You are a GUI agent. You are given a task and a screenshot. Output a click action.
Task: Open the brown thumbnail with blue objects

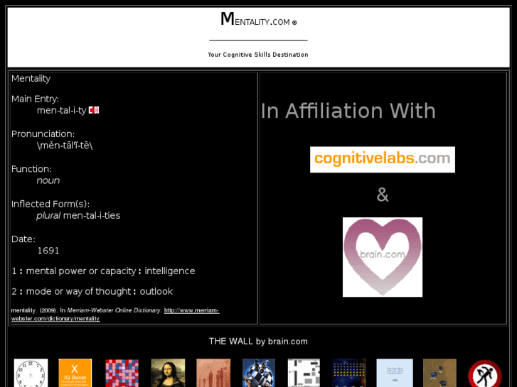[x=440, y=373]
